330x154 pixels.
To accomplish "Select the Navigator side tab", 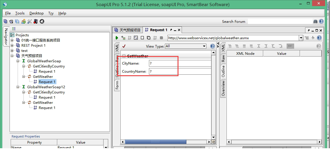I will [x=6, y=37].
